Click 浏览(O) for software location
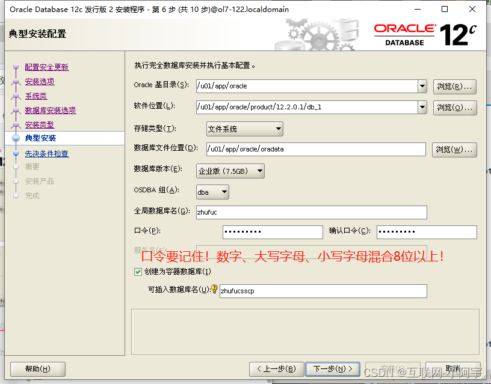The width and height of the screenshot is (491, 384). (x=455, y=108)
